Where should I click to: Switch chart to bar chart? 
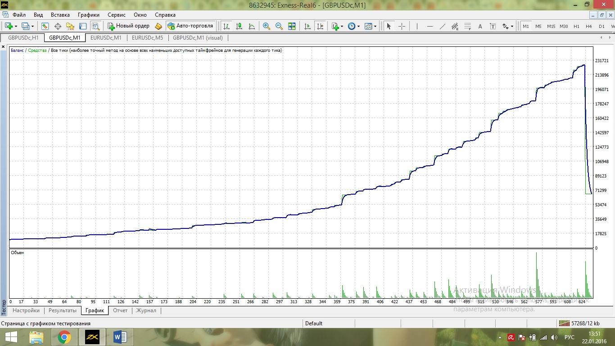pos(227,26)
